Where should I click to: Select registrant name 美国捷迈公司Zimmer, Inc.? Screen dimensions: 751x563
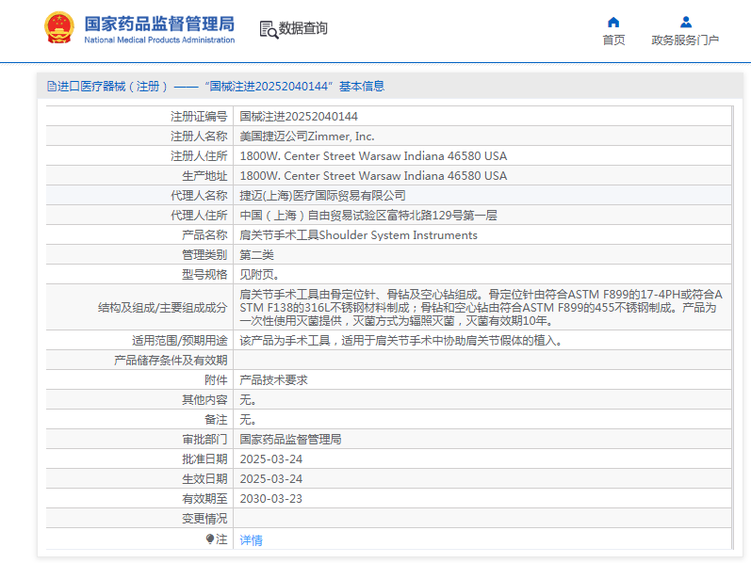pos(307,137)
